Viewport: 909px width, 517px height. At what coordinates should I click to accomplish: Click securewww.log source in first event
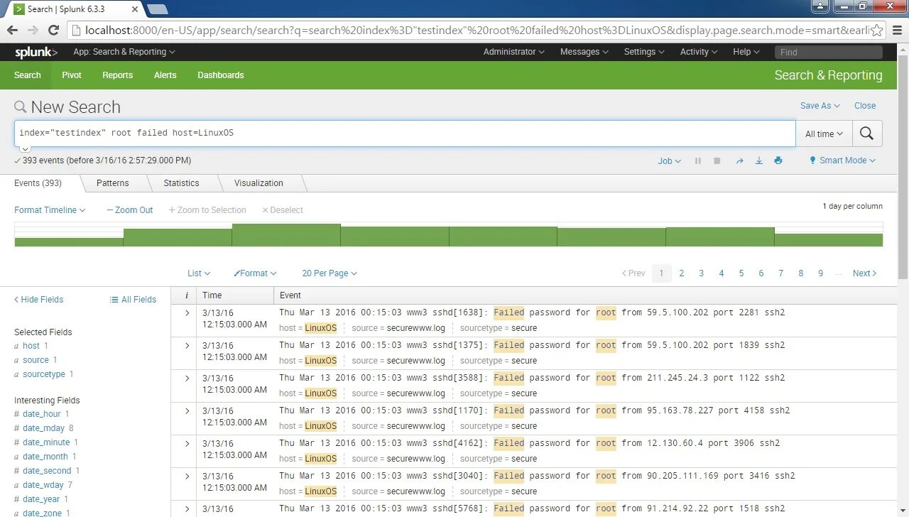[416, 328]
